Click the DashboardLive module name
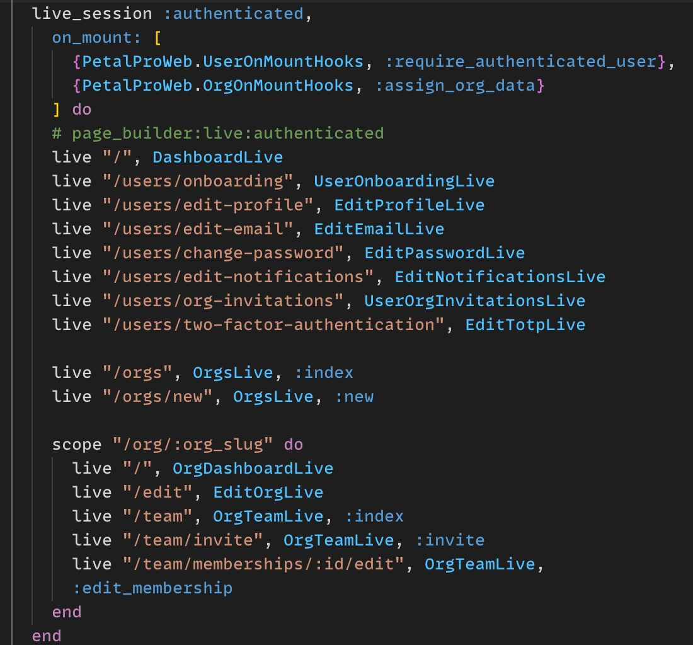693x645 pixels. point(217,157)
